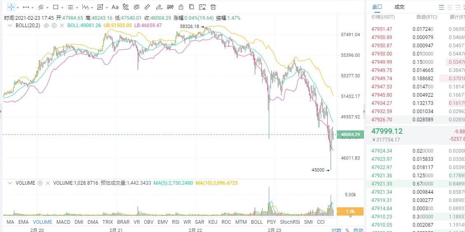
Task: Open the rectangle shapes dropdown arrow
Action: click(x=62, y=7)
